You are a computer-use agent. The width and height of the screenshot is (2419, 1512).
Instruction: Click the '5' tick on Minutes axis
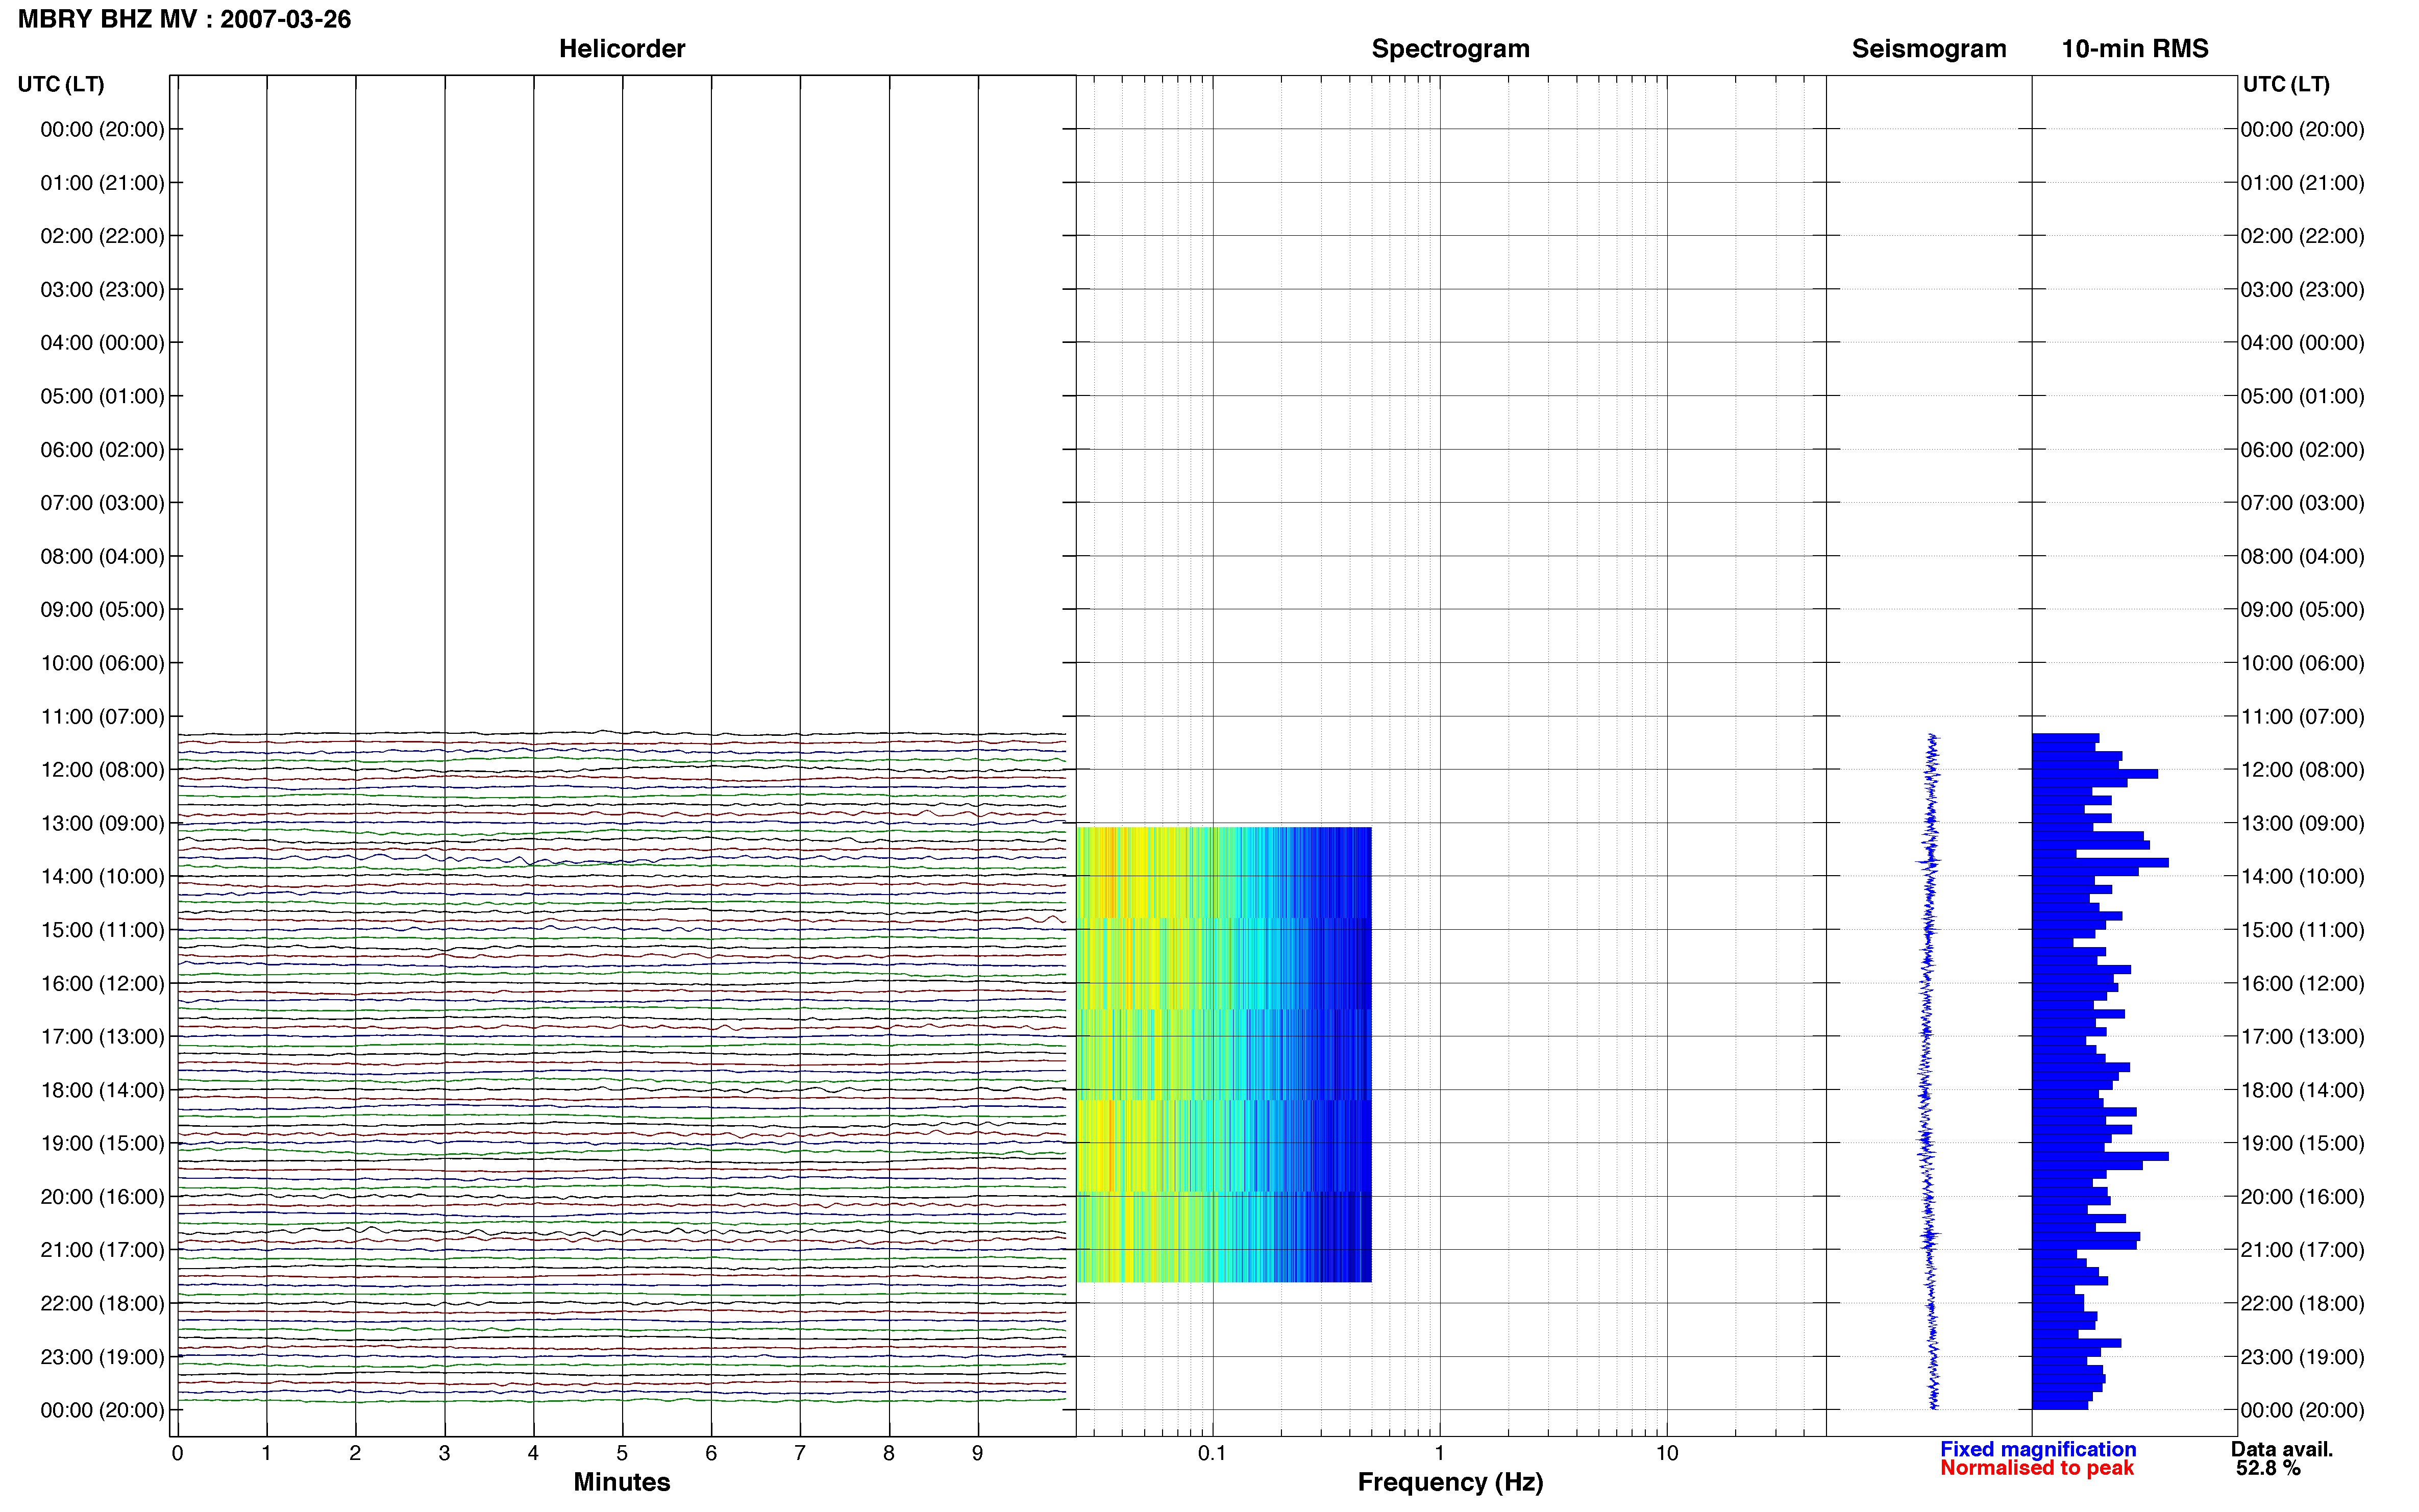tap(622, 1453)
